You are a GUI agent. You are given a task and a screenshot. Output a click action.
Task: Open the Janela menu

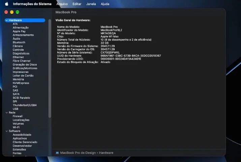pyautogui.click(x=91, y=4)
